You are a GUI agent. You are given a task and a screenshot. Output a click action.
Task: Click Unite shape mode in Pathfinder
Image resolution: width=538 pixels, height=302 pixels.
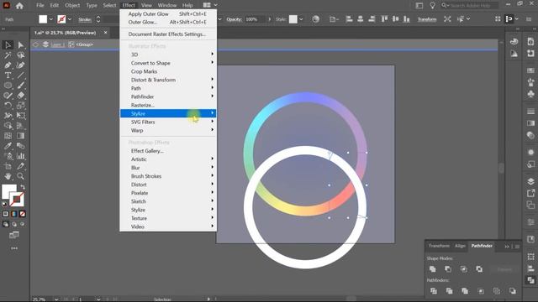tap(433, 269)
